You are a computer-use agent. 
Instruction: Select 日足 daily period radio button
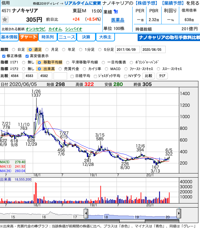tap(14, 50)
